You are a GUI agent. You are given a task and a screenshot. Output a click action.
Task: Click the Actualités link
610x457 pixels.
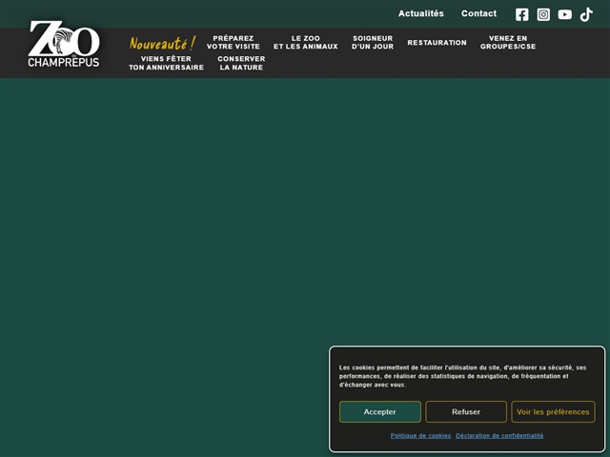click(x=420, y=14)
